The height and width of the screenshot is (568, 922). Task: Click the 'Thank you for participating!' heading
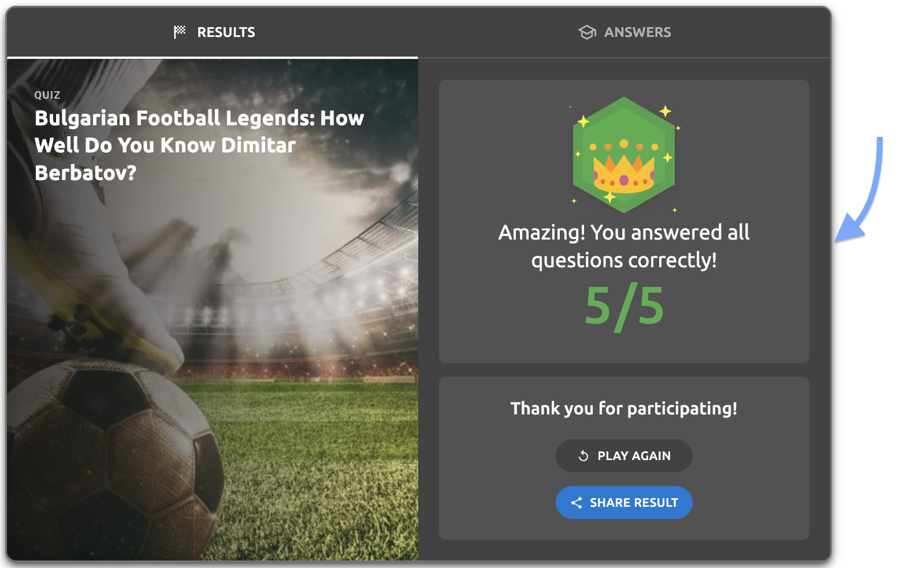click(624, 409)
